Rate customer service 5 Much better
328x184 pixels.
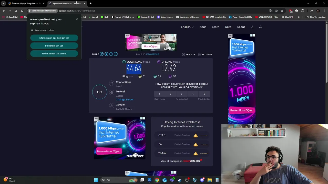[204, 94]
